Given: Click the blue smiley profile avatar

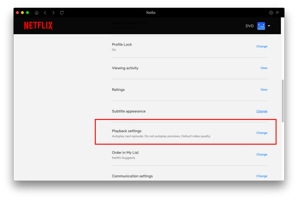Looking at the screenshot, I should (261, 26).
